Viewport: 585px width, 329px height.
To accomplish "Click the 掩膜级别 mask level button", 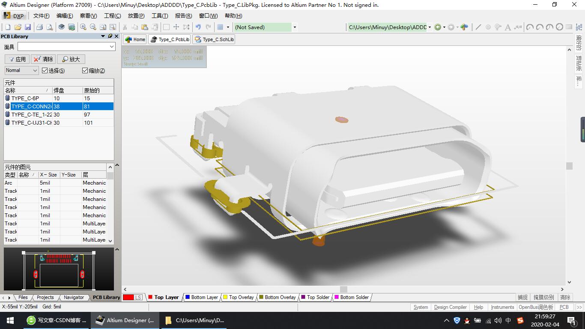I will [543, 297].
